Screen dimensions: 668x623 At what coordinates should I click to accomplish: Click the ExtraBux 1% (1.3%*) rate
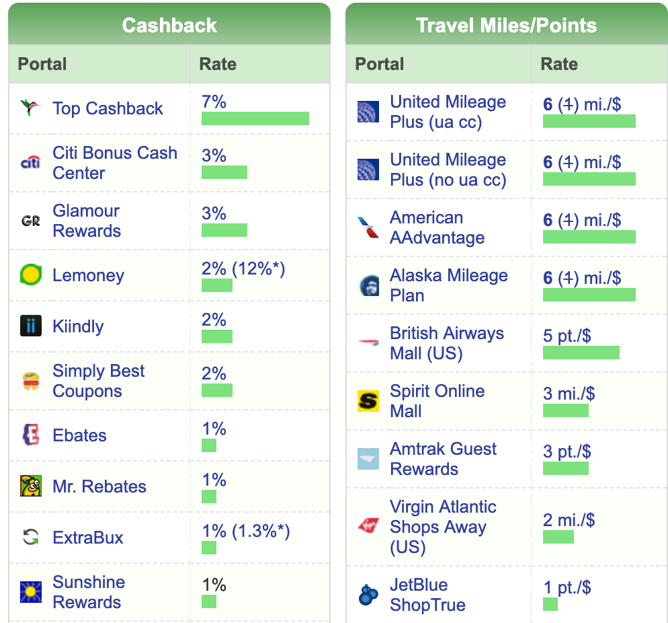tap(246, 531)
